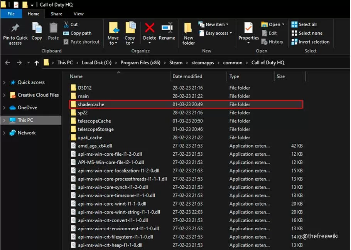Click Invert selection in the ribbon
Image resolution: width=351 pixels, height=250 pixels.
pyautogui.click(x=310, y=42)
